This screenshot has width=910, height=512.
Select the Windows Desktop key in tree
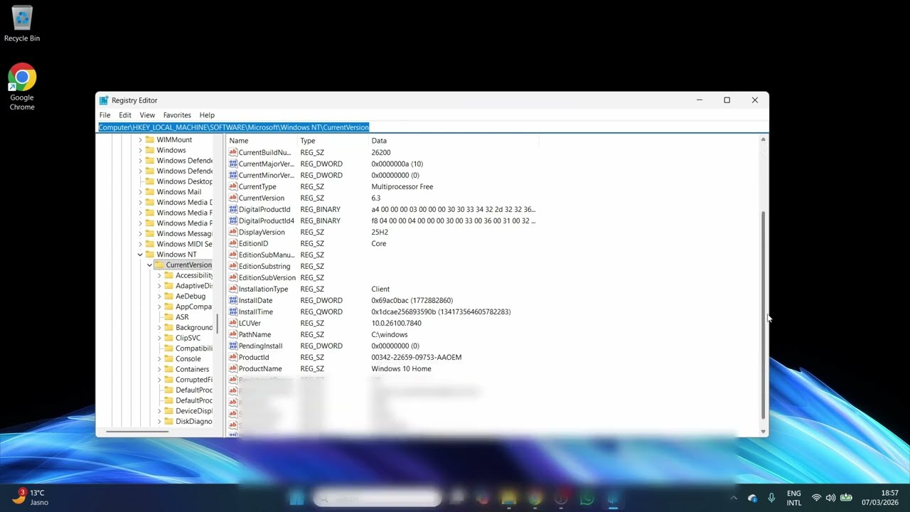(x=184, y=181)
